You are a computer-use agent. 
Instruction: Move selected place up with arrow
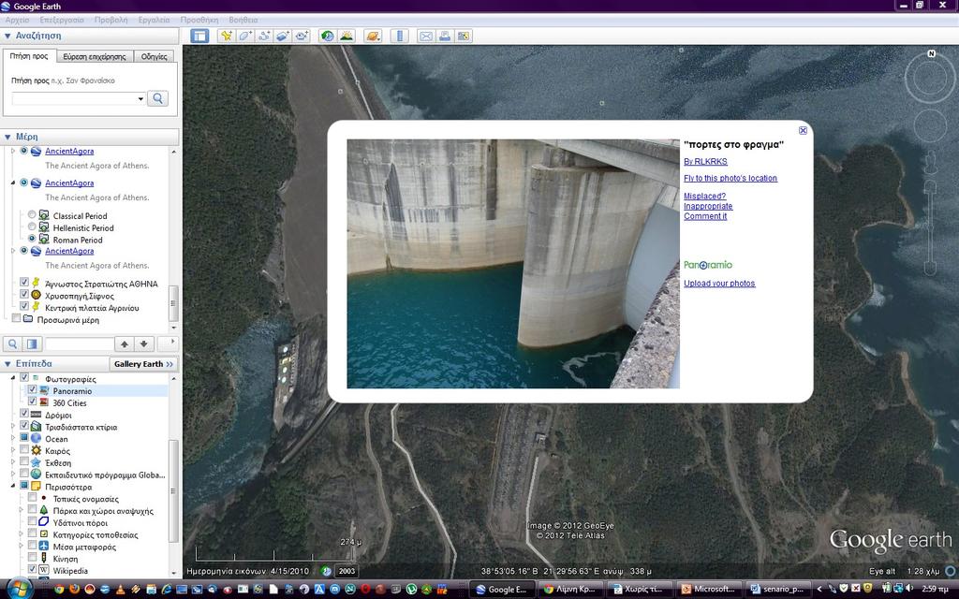pos(125,344)
